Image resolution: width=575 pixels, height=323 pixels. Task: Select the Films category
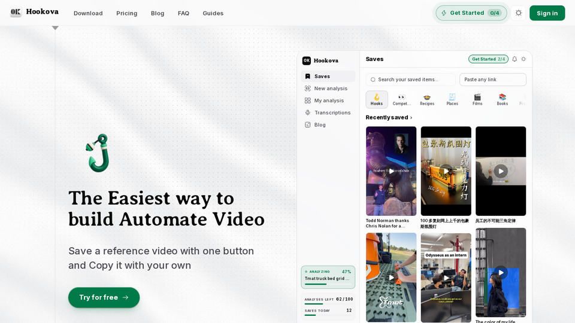pos(477,99)
